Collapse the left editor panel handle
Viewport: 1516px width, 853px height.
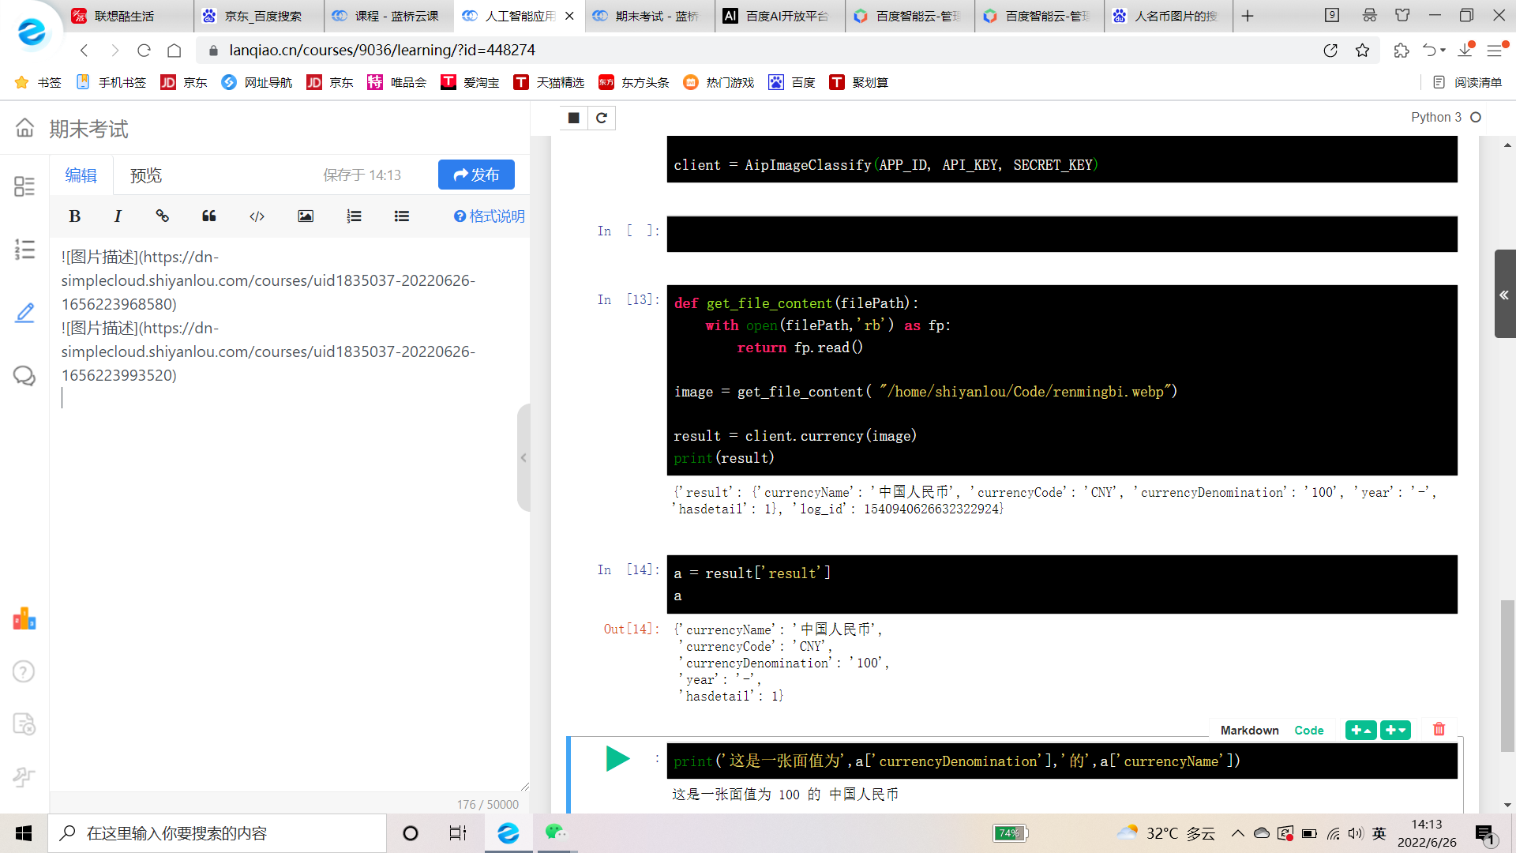(523, 457)
